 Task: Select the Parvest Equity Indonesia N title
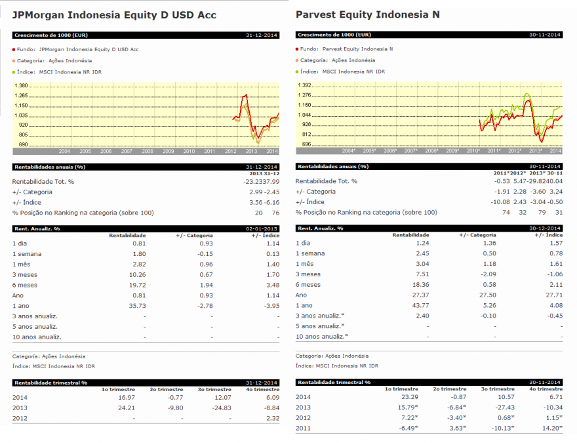pyautogui.click(x=368, y=14)
